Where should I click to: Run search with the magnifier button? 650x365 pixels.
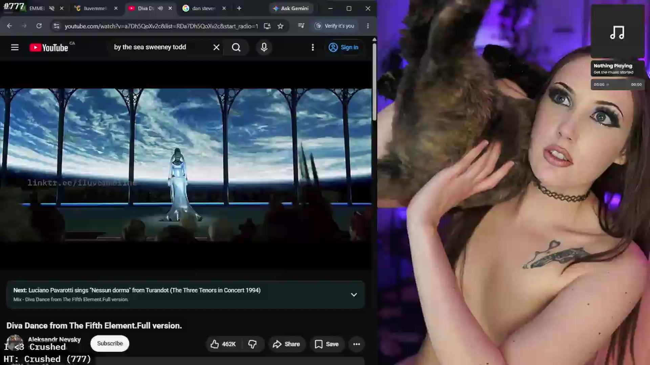[236, 47]
